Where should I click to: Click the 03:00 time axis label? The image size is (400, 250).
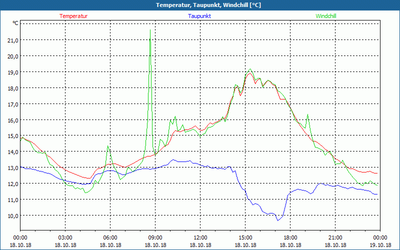click(65, 237)
